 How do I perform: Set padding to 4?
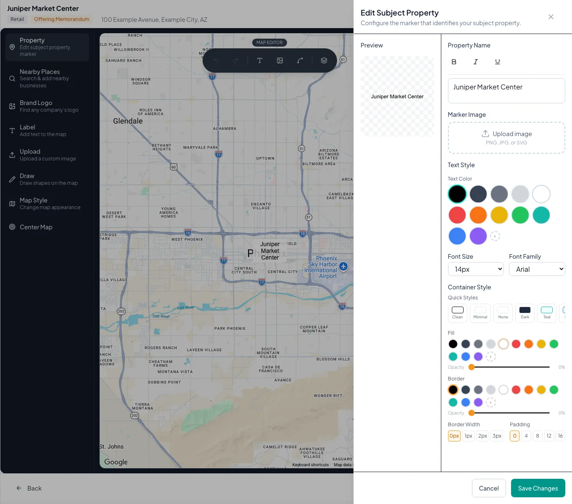point(526,436)
